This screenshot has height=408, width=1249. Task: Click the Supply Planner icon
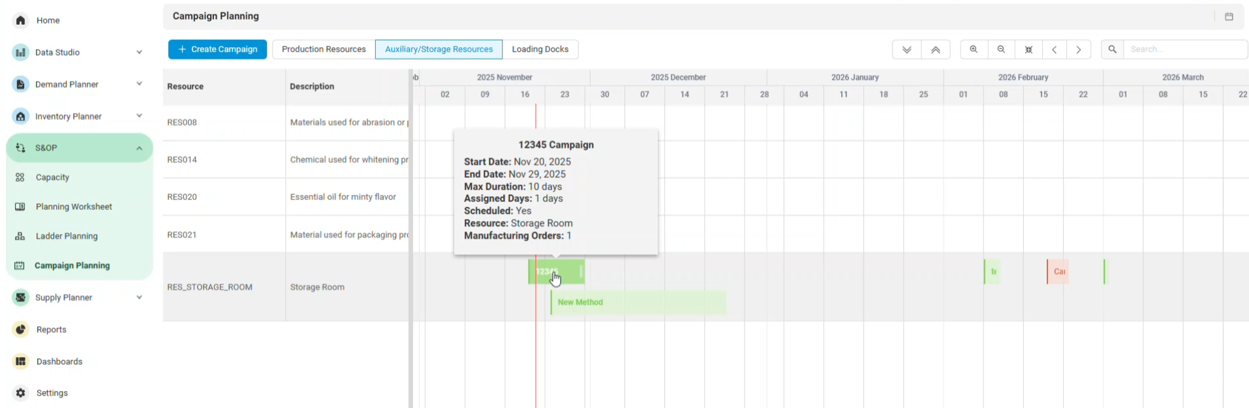point(21,297)
